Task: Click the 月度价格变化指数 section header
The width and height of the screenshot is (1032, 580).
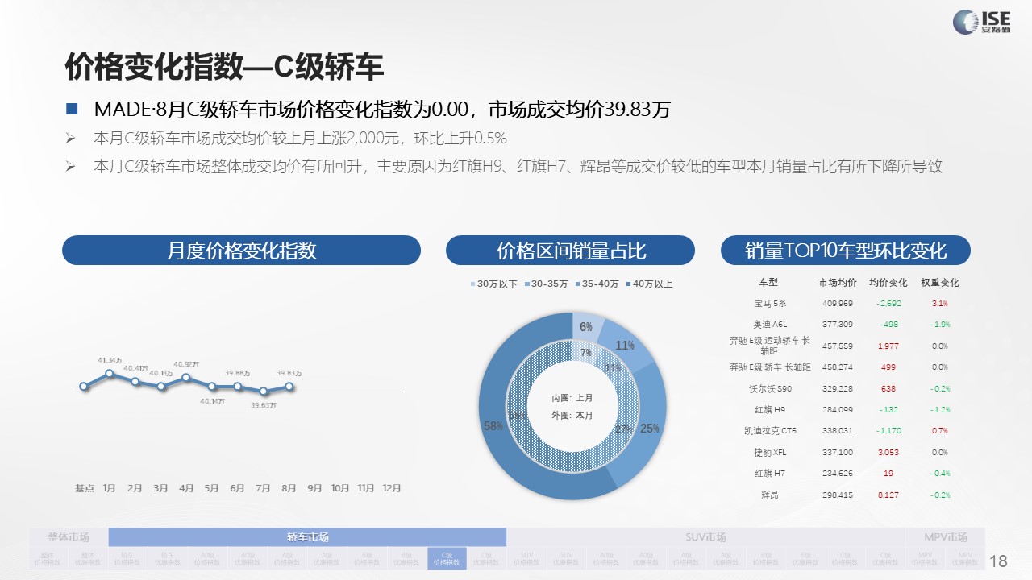Action: click(x=241, y=250)
